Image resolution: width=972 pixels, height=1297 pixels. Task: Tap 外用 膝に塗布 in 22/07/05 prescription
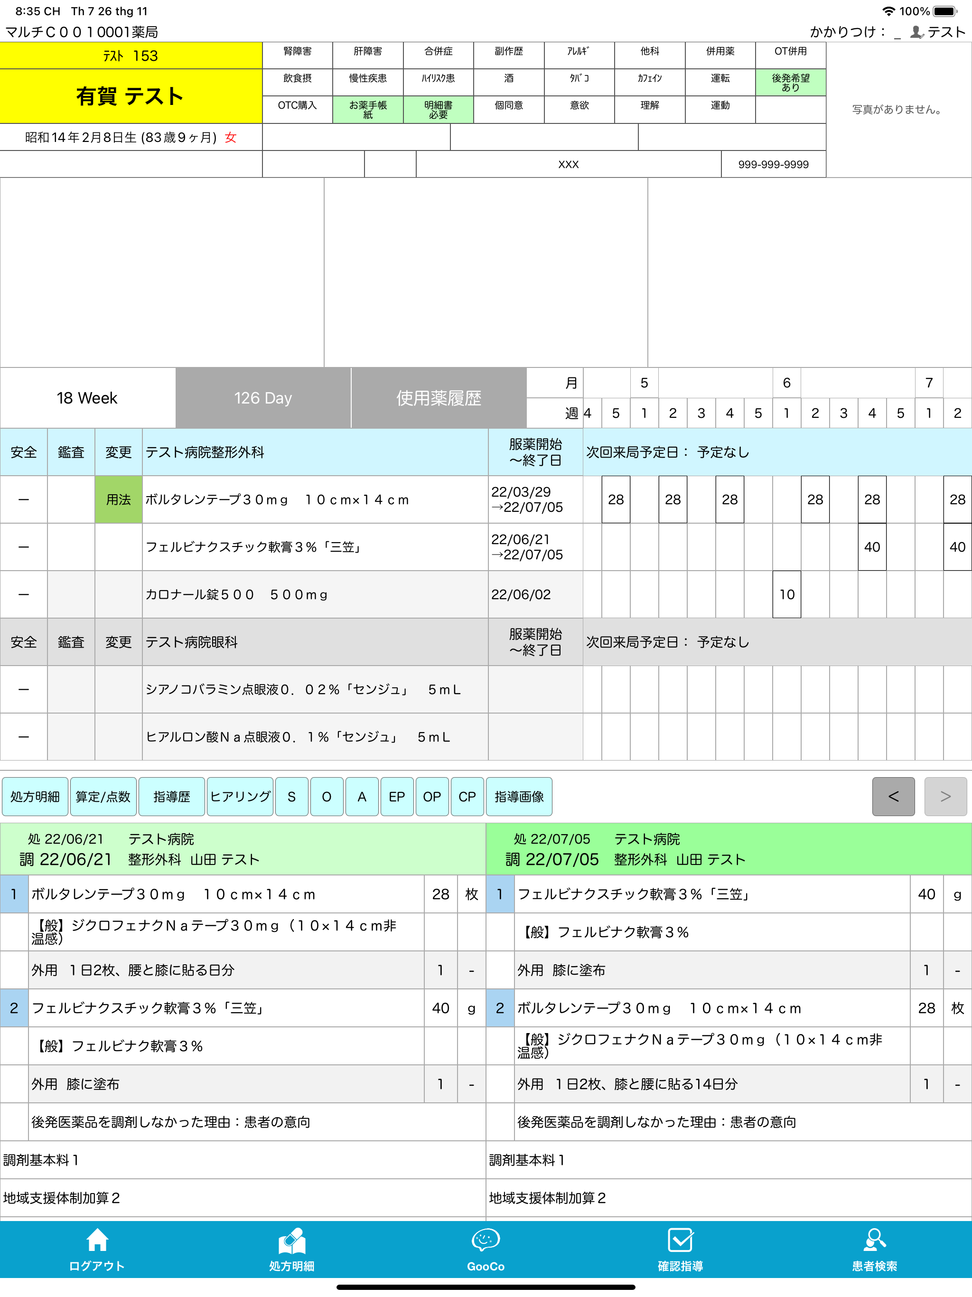[x=712, y=970]
